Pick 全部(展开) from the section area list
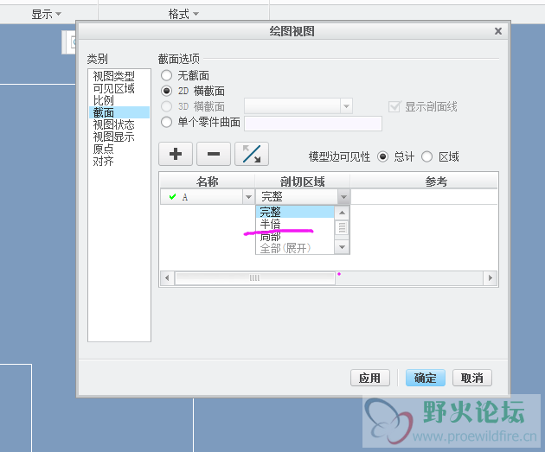 coord(295,248)
